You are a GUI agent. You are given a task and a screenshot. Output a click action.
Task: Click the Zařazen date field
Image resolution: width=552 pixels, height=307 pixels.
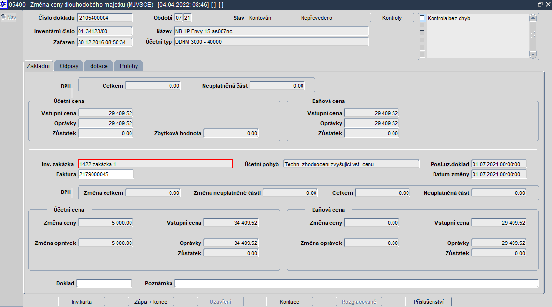coord(105,42)
